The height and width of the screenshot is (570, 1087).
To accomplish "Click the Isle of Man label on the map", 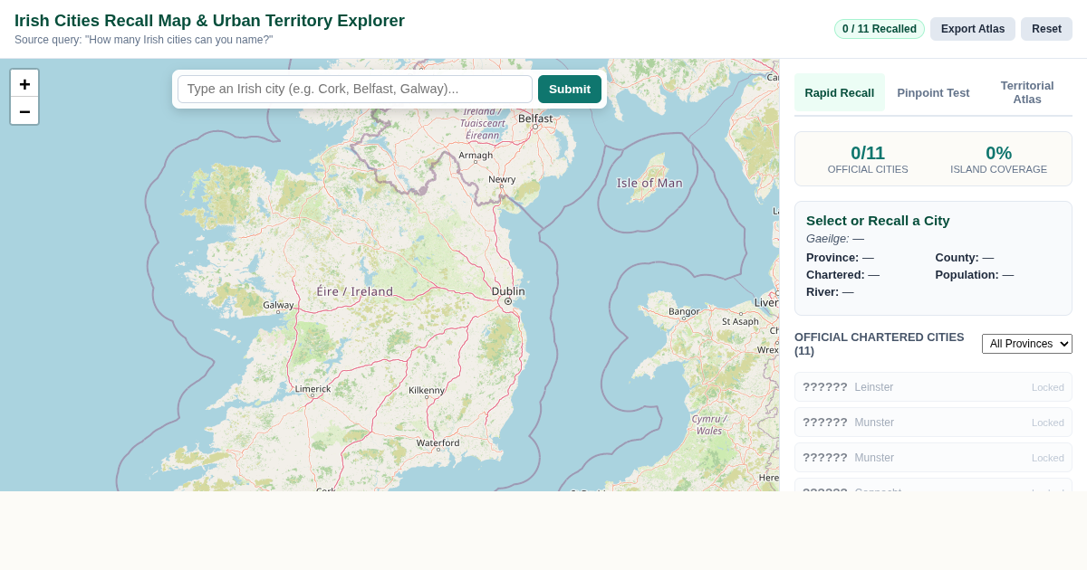I will [649, 183].
